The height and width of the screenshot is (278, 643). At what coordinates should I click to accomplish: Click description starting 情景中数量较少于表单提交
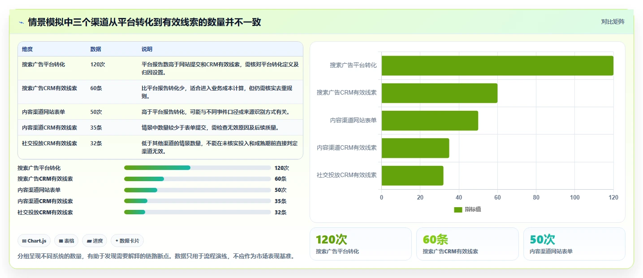pos(210,128)
